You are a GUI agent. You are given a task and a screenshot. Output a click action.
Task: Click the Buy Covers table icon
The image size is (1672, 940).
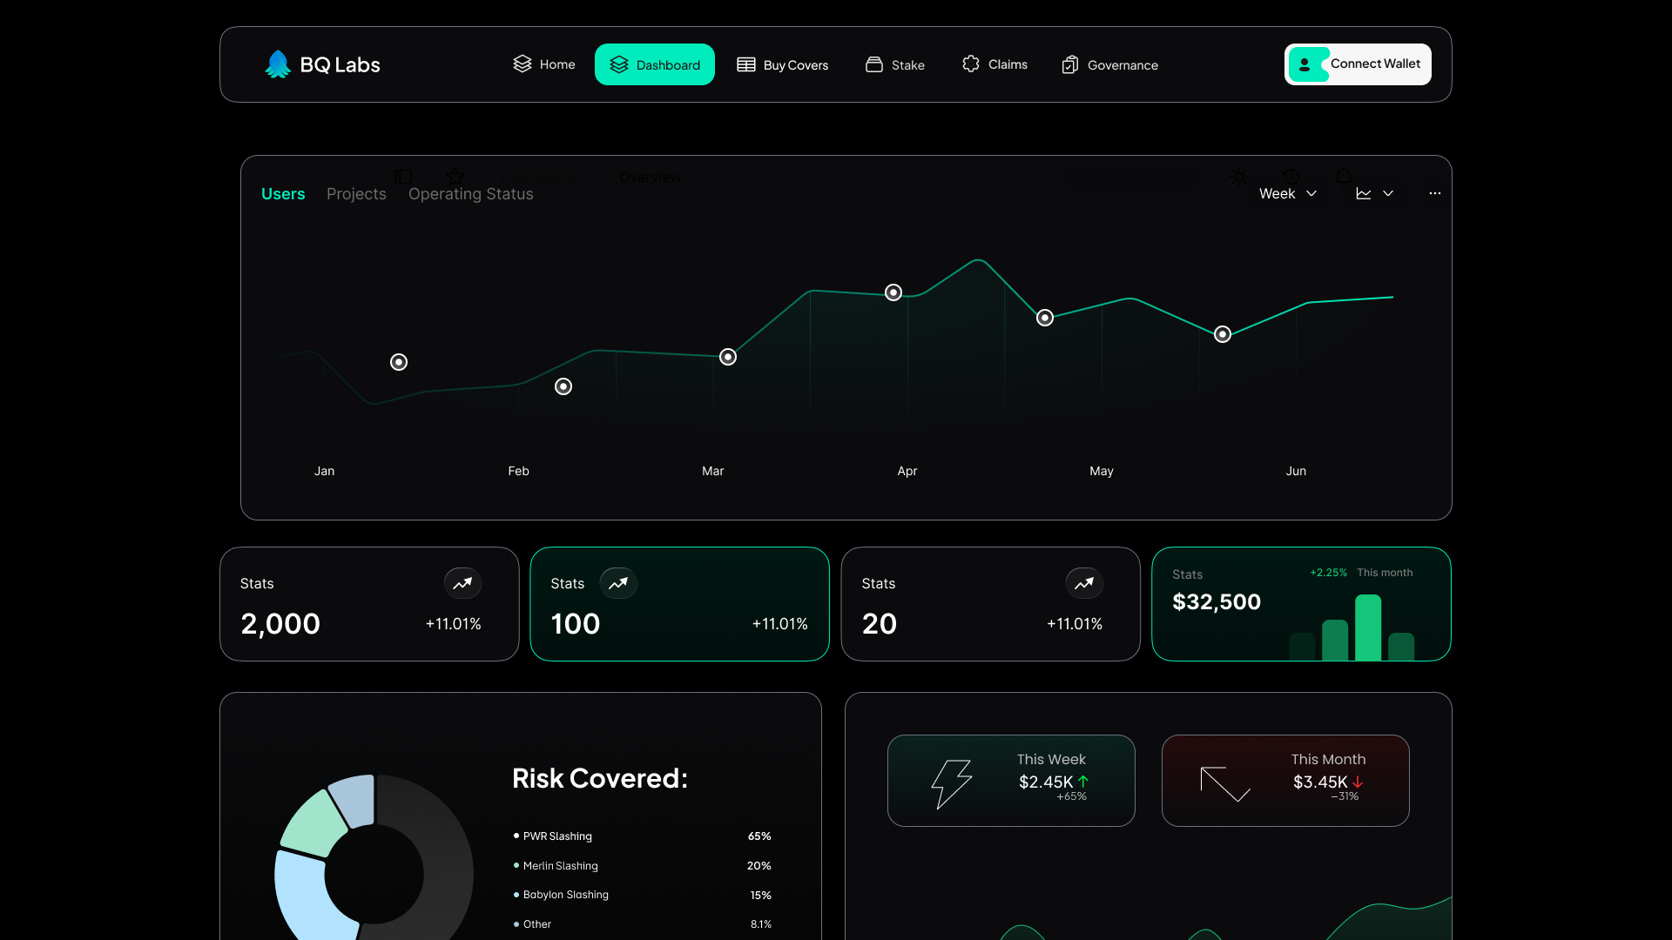click(x=746, y=64)
